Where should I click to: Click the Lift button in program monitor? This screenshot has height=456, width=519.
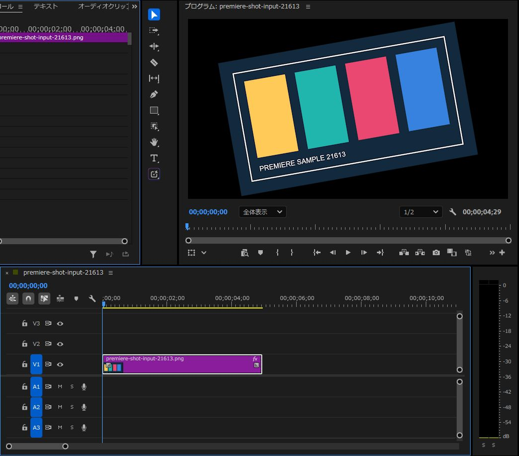404,253
